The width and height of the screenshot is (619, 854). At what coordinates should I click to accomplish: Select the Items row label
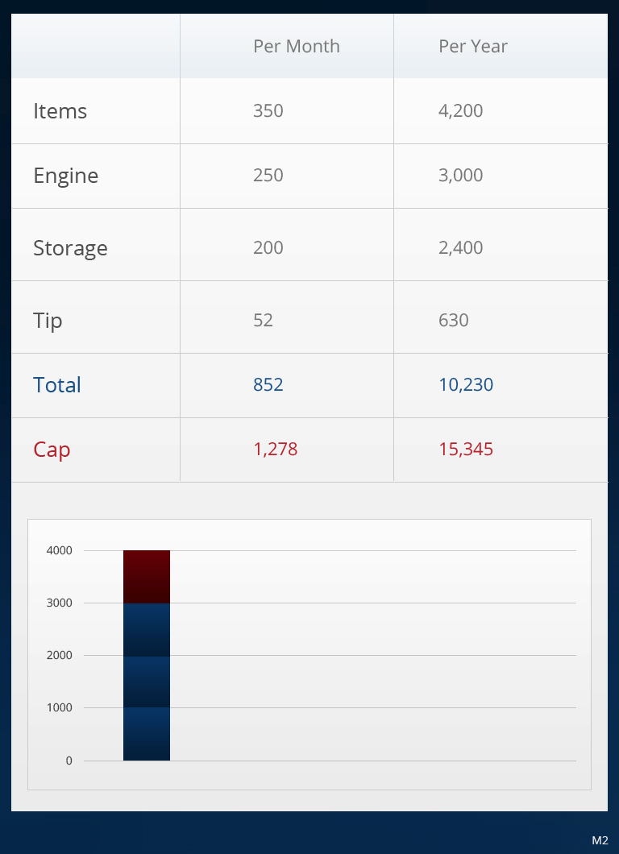(60, 111)
